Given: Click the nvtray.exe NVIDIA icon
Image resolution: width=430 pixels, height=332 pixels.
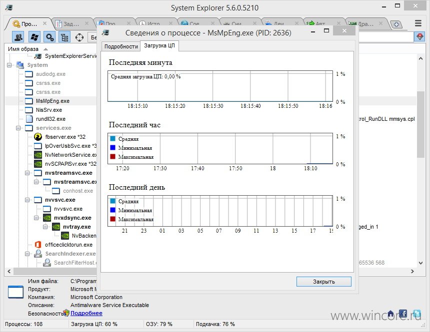Looking at the screenshot, I should tap(56, 227).
